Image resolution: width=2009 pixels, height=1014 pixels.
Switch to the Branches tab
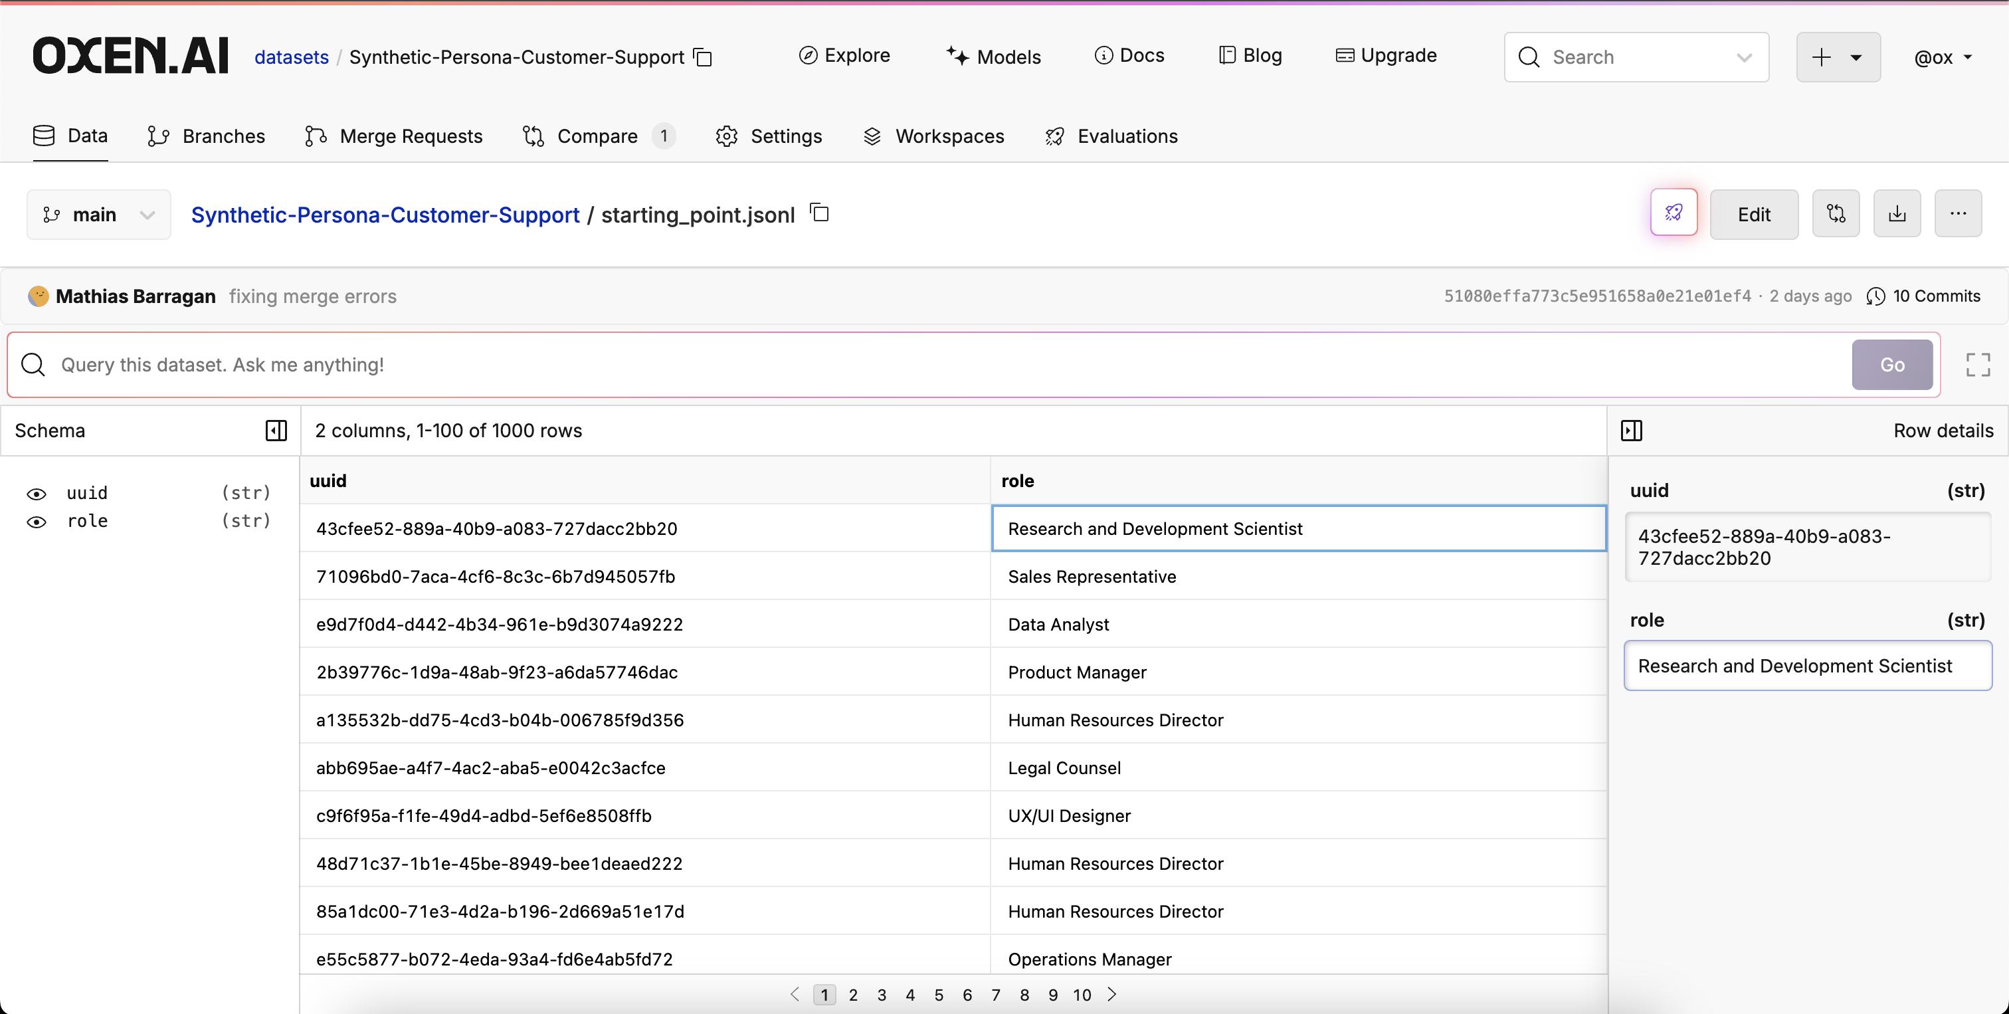207,136
